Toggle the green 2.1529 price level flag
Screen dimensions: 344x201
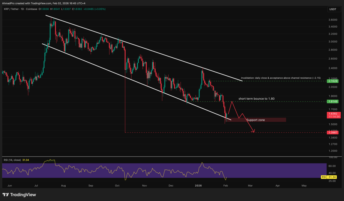(333, 81)
